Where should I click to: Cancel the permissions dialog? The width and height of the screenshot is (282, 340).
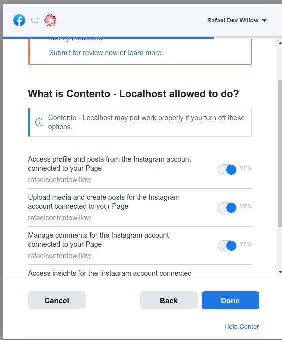57,300
